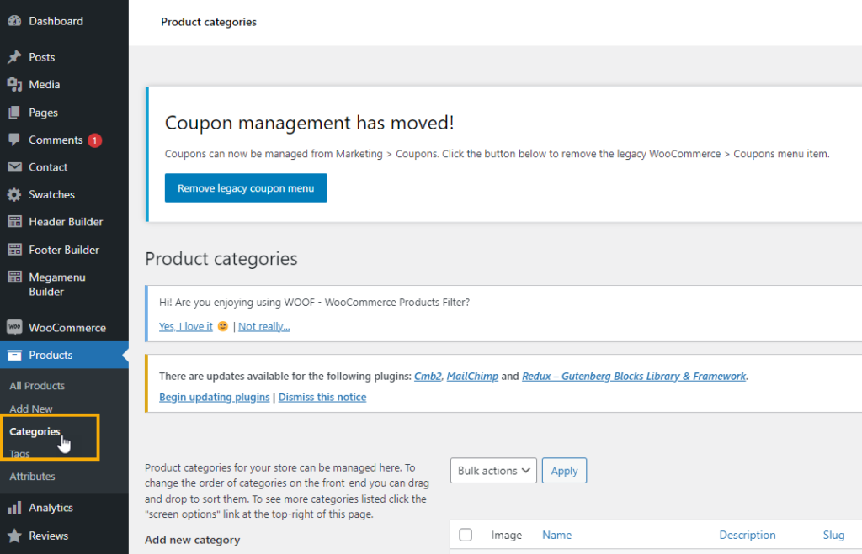This screenshot has width=862, height=554.
Task: Open All Products in the submenu
Action: [x=37, y=386]
